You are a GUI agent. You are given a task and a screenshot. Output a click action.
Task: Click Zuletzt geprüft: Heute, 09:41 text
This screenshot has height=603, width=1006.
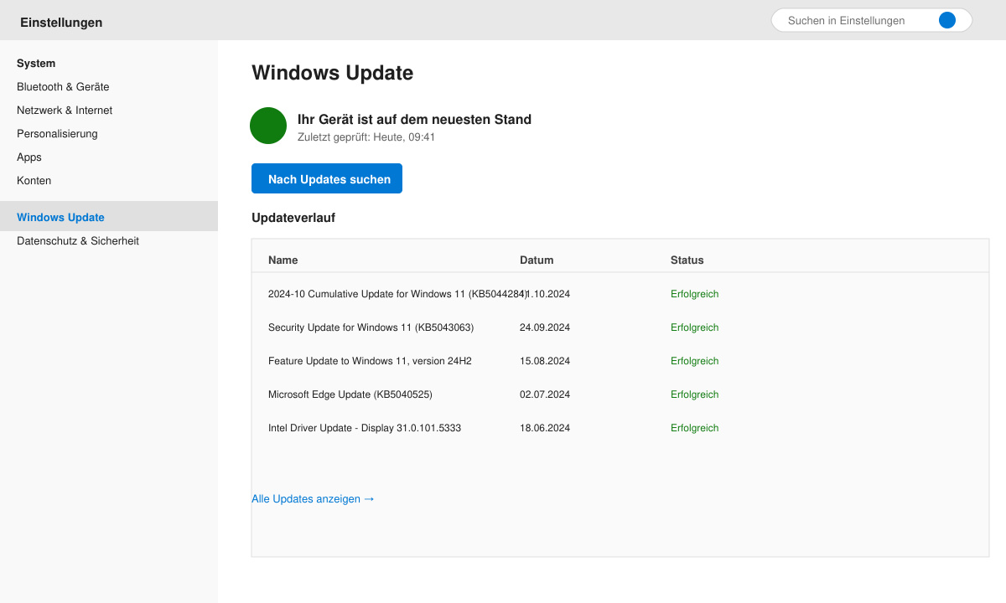[x=366, y=137]
